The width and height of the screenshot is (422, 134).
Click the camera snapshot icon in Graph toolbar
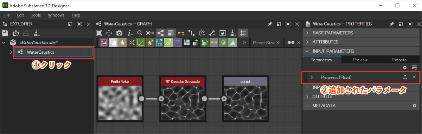(120, 33)
